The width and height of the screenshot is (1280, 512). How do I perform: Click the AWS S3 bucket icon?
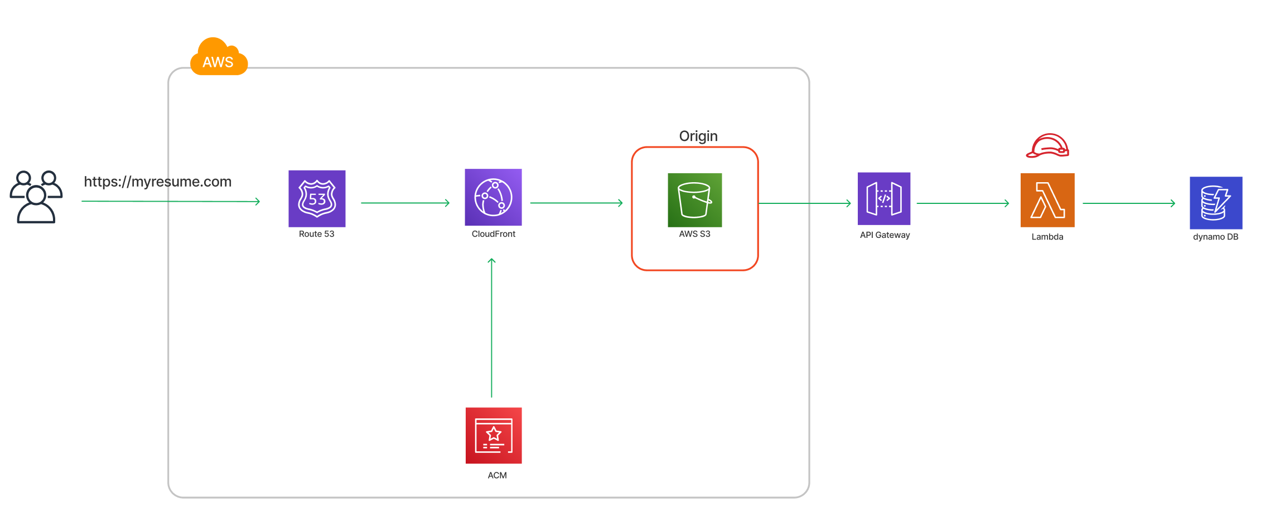pyautogui.click(x=695, y=200)
